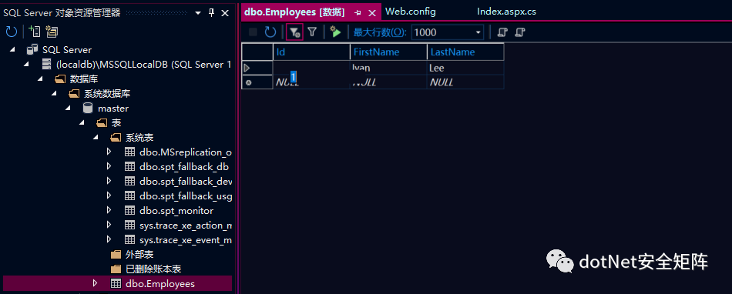
Task: Click the LastName column header
Action: (x=465, y=52)
